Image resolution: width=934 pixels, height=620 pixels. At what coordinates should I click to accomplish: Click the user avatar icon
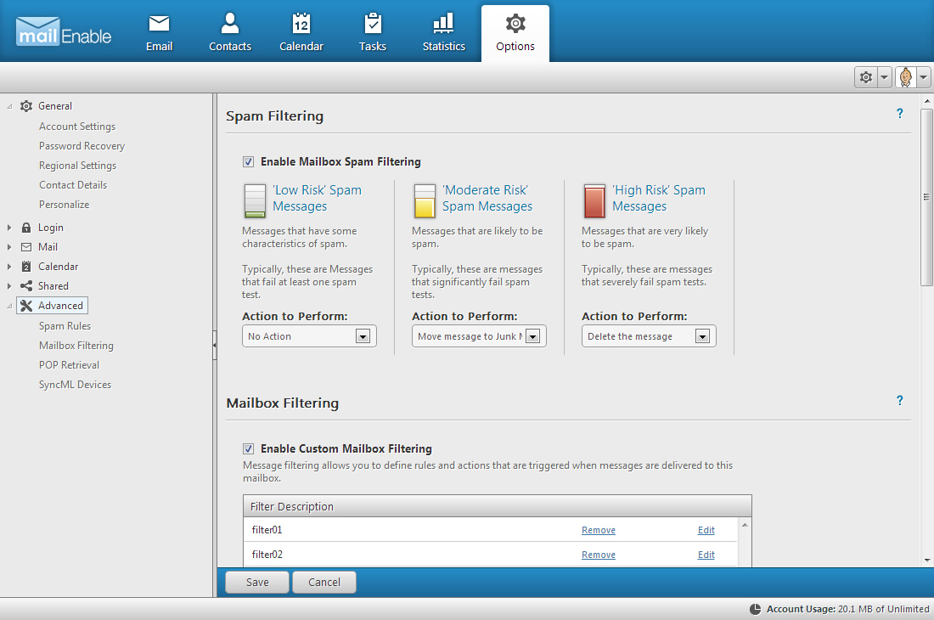tap(905, 77)
